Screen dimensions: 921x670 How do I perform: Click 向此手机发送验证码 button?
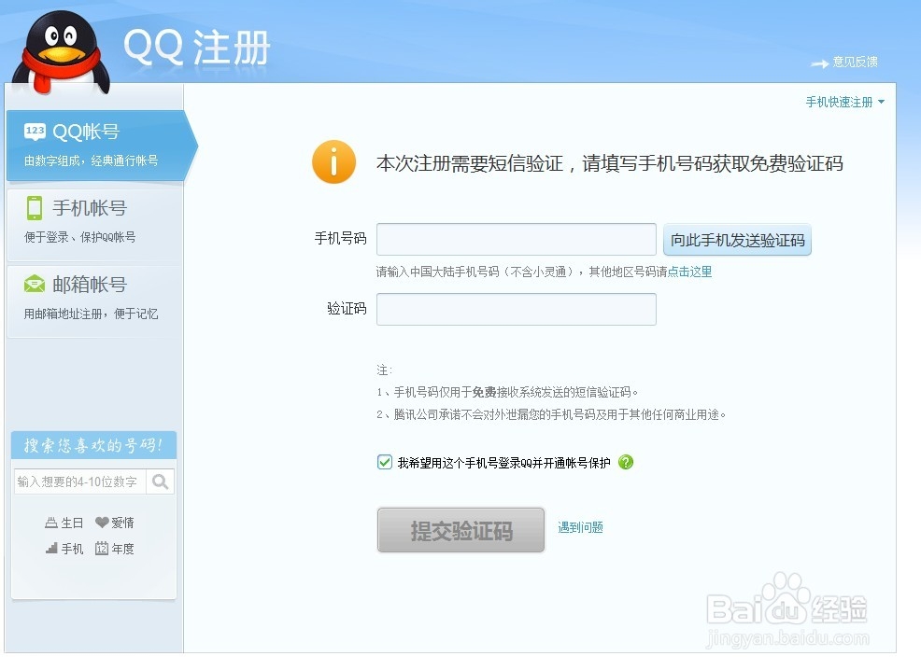(737, 239)
